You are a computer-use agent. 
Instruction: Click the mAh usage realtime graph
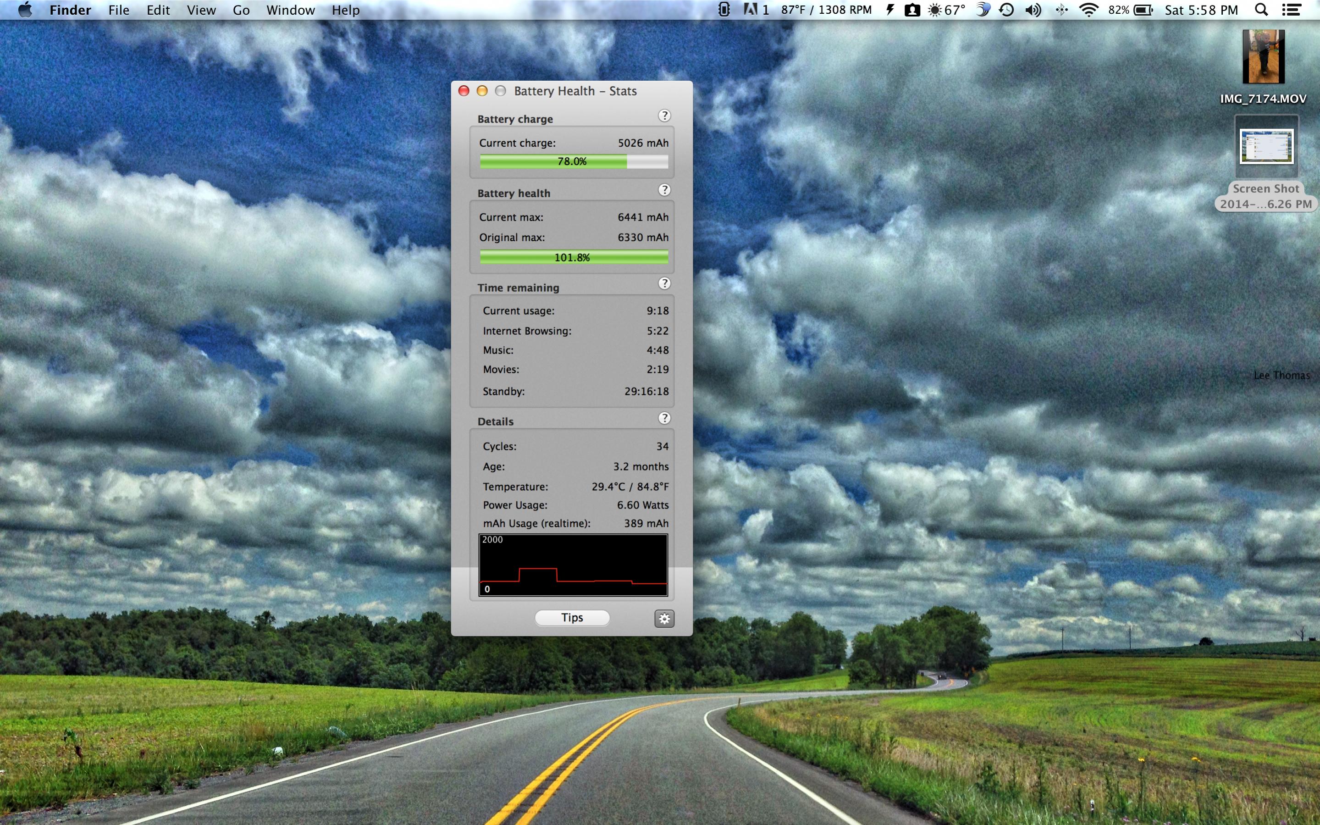click(573, 565)
